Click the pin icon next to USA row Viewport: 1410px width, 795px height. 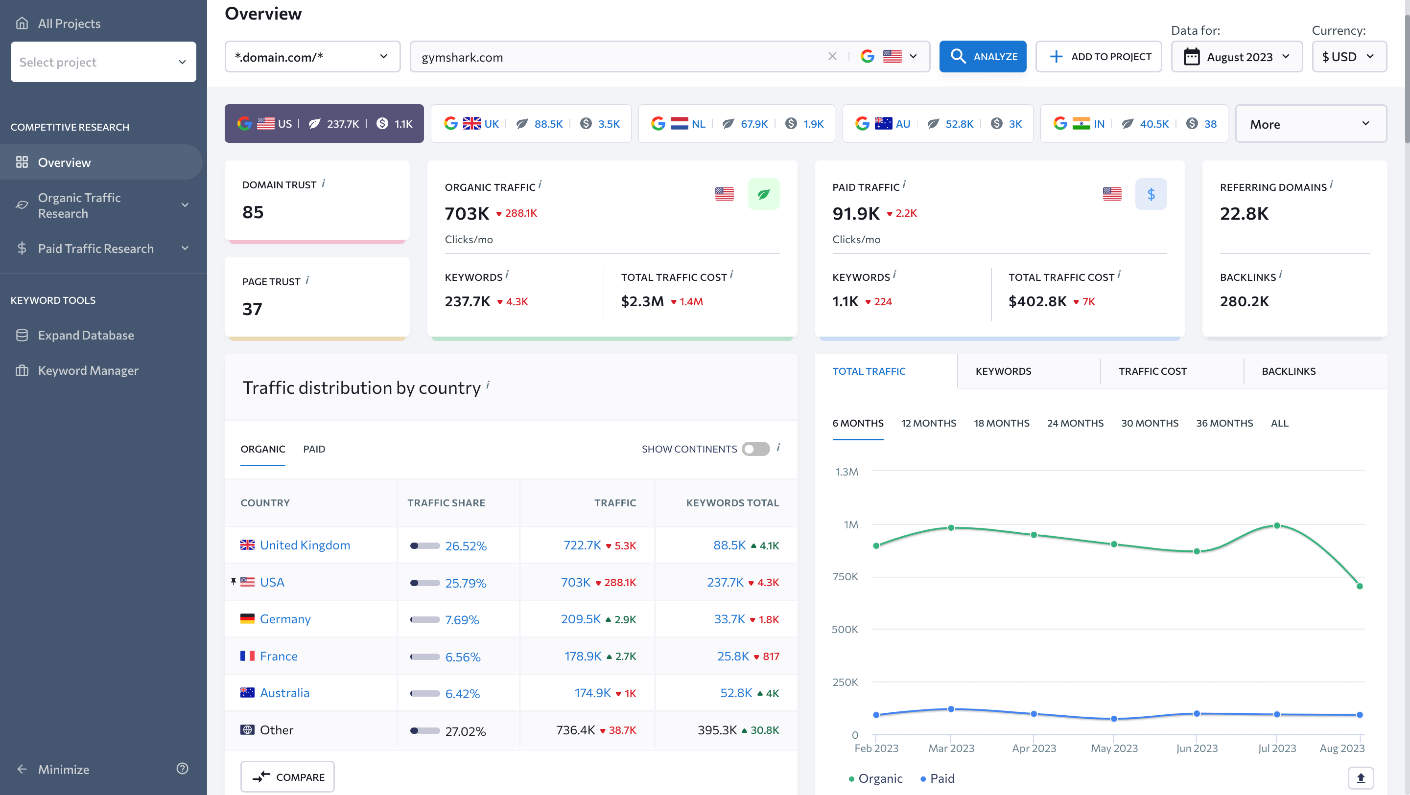234,582
